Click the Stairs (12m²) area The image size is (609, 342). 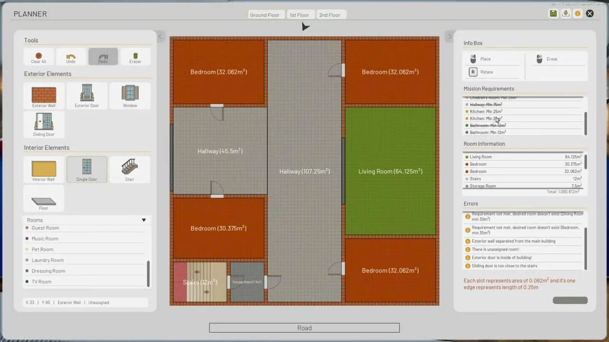(x=200, y=282)
